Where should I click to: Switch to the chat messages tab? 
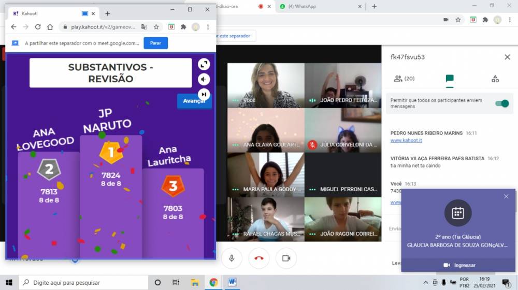449,79
